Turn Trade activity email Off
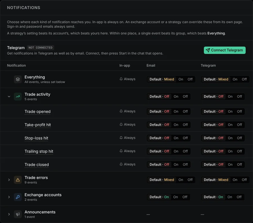 (185, 97)
